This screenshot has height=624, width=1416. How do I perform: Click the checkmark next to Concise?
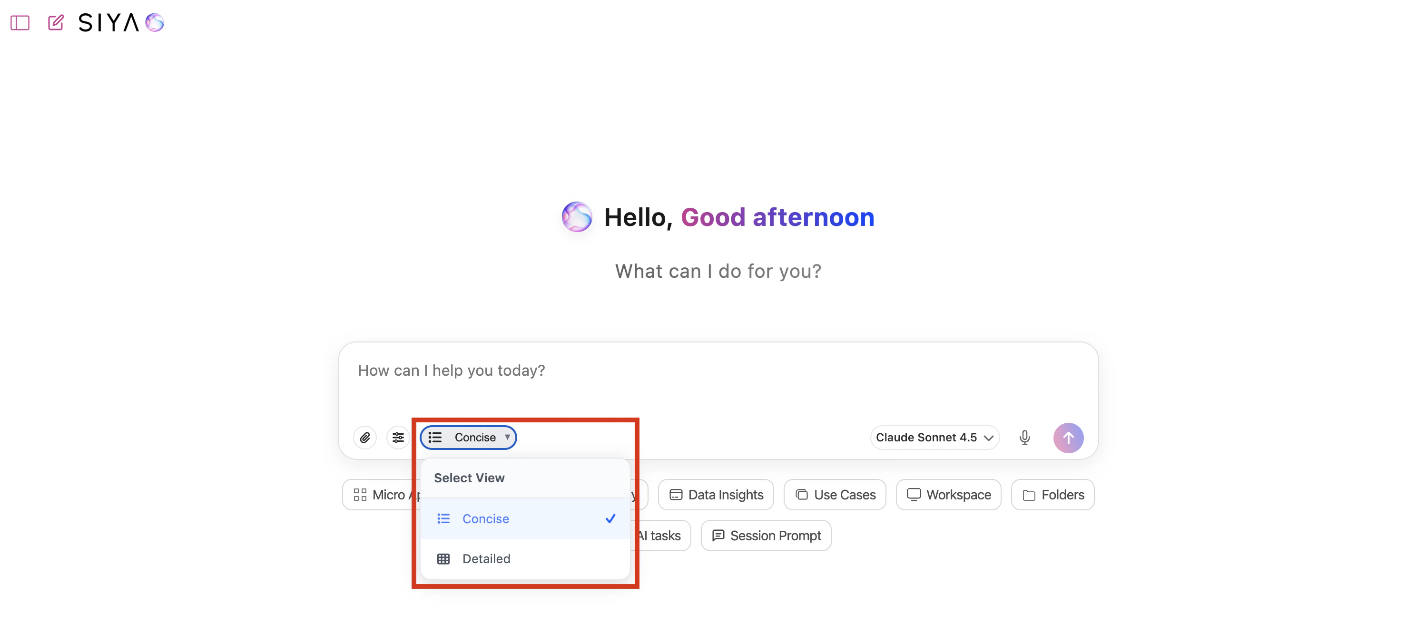610,518
